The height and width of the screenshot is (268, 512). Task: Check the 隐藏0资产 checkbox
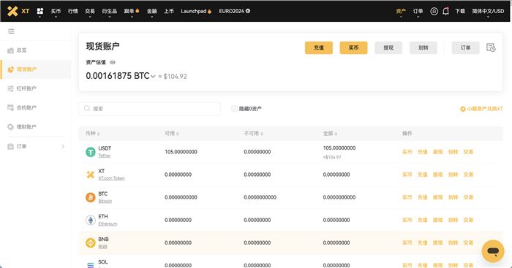click(234, 109)
